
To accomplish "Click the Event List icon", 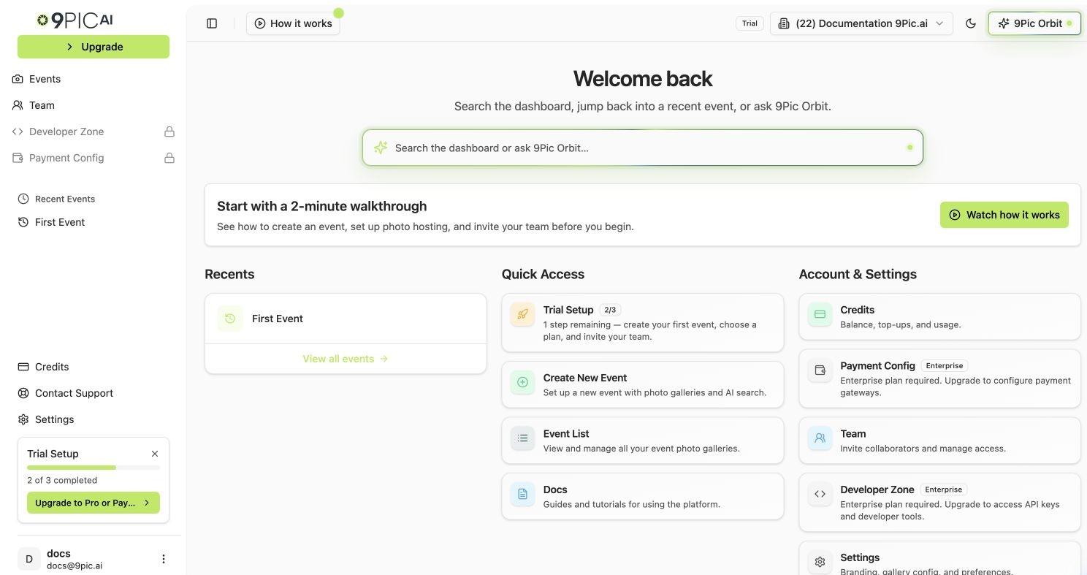I will [523, 438].
